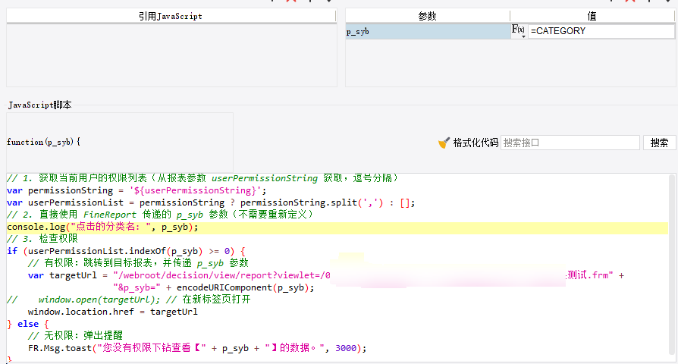Click the 参数 column header
Viewport: 678px width, 364px height.
pyautogui.click(x=428, y=16)
